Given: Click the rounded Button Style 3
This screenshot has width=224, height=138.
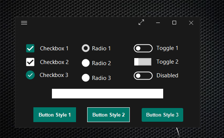Looking at the screenshot, I should point(162,115).
